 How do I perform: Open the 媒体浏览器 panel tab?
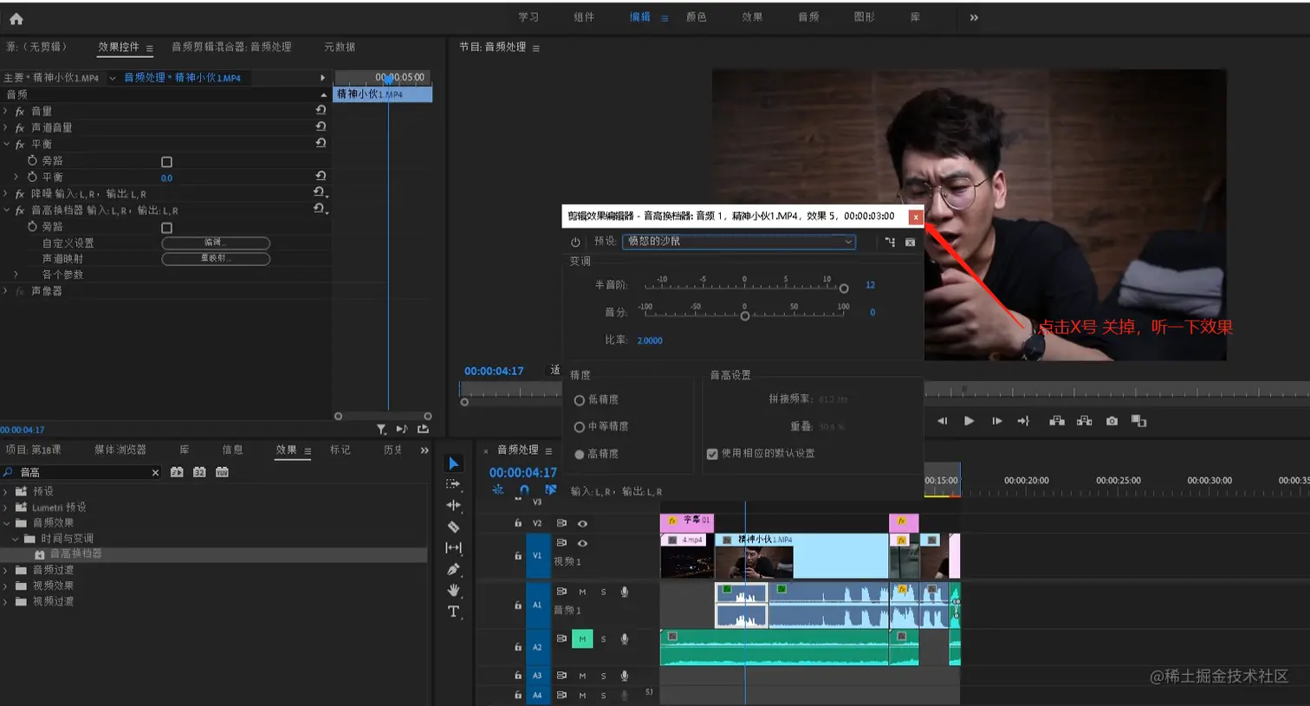coord(120,450)
